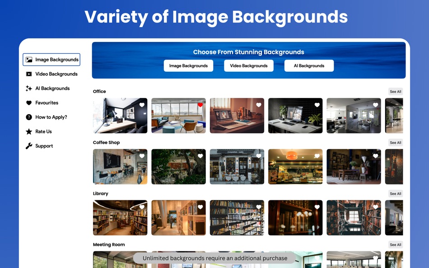429x268 pixels.
Task: Pick the curved-shelf library thumbnail
Action: point(120,217)
